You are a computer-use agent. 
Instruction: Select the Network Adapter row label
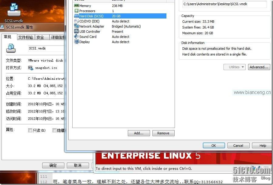(x=92, y=26)
